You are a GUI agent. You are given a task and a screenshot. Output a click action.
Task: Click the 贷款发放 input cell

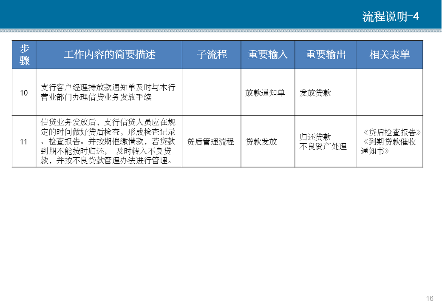268,142
